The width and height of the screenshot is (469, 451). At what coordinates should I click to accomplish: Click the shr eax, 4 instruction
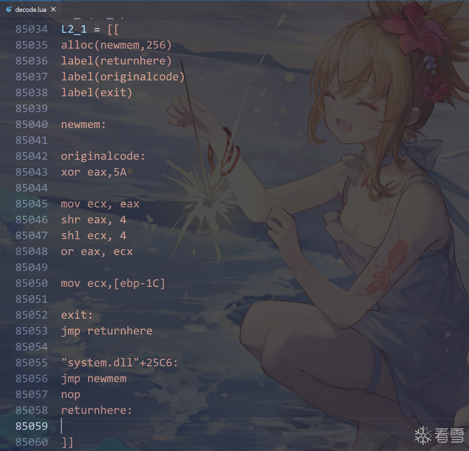(94, 220)
